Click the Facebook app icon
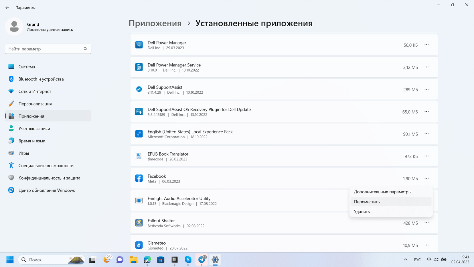The width and height of the screenshot is (474, 267). click(x=139, y=178)
